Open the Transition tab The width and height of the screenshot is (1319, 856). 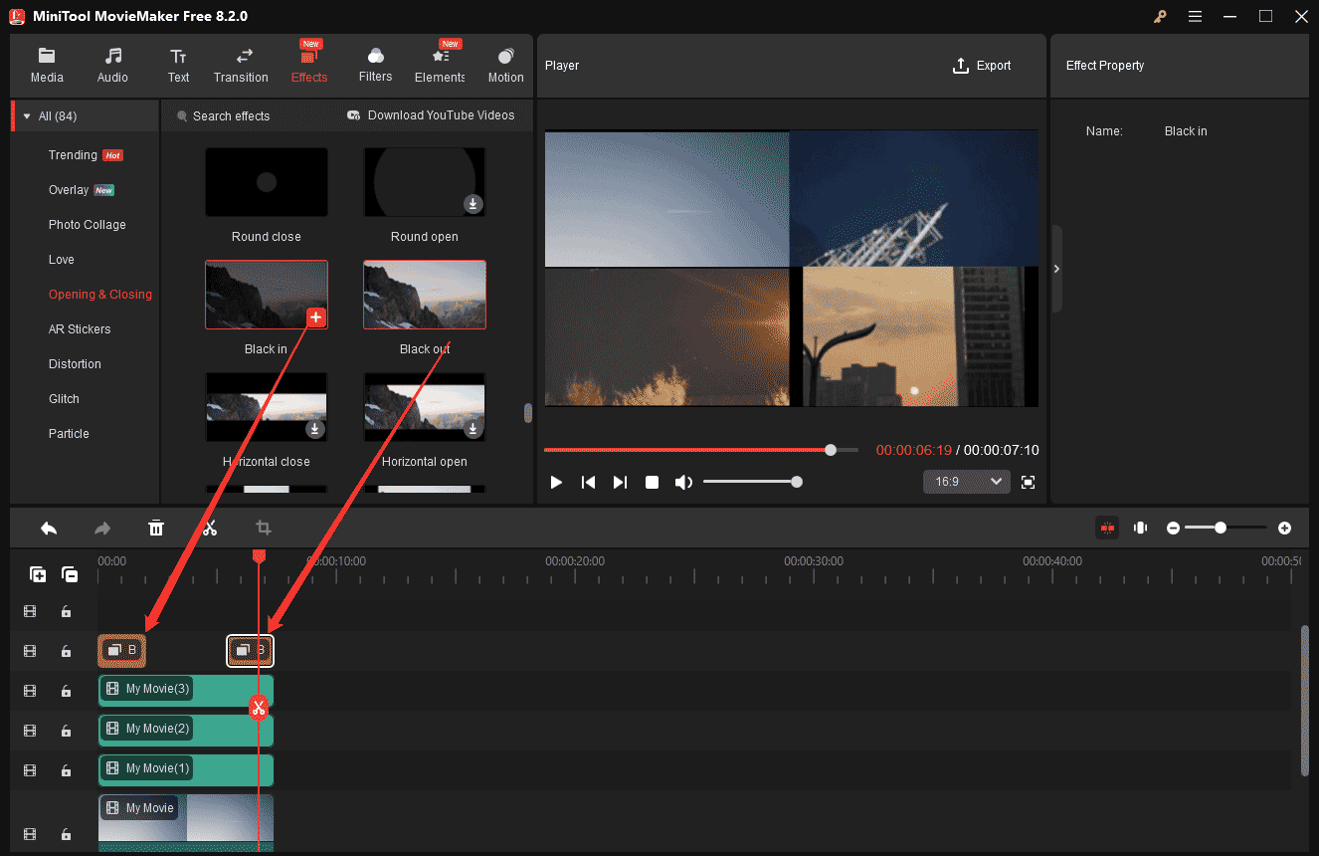241,66
